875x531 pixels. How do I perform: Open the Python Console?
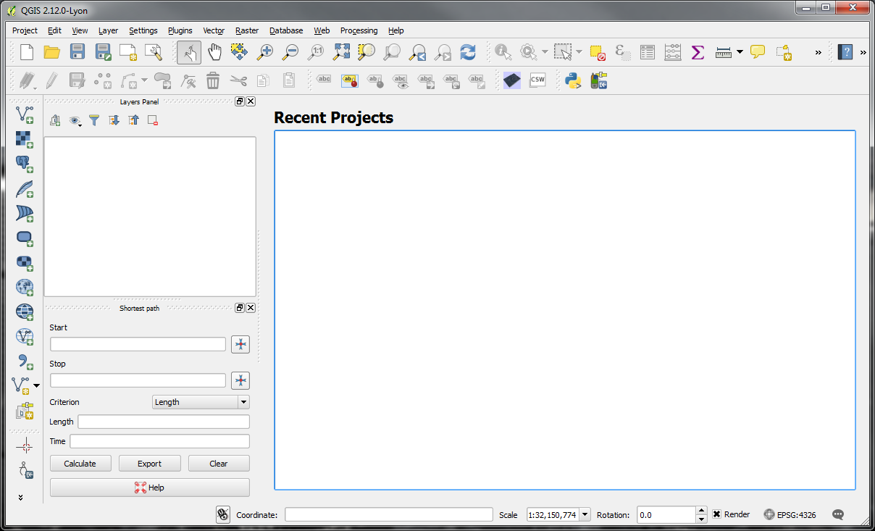pos(573,80)
